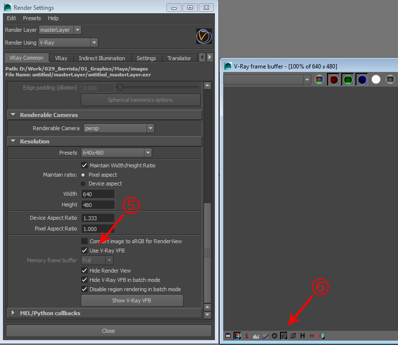This screenshot has width=398, height=345.
Task: Switch to alpha channel (white circle)
Action: pos(376,80)
